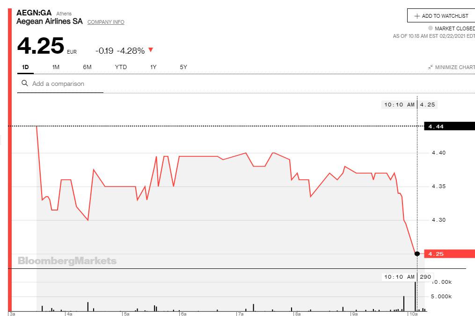475x316 pixels.
Task: Switch to the 1M time range tab
Action: 56,67
